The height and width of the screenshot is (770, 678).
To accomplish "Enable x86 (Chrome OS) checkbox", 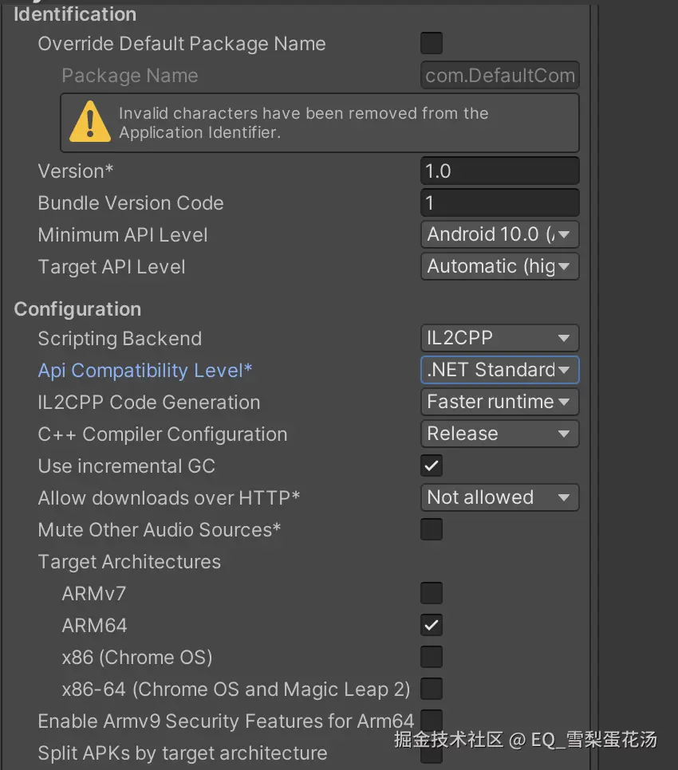I will click(432, 657).
